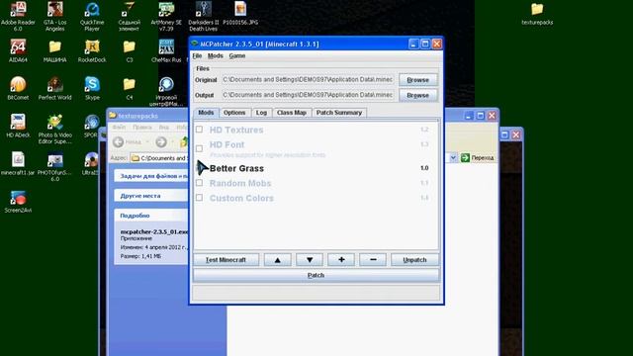Enable the HD Font mod checkbox

pos(199,148)
